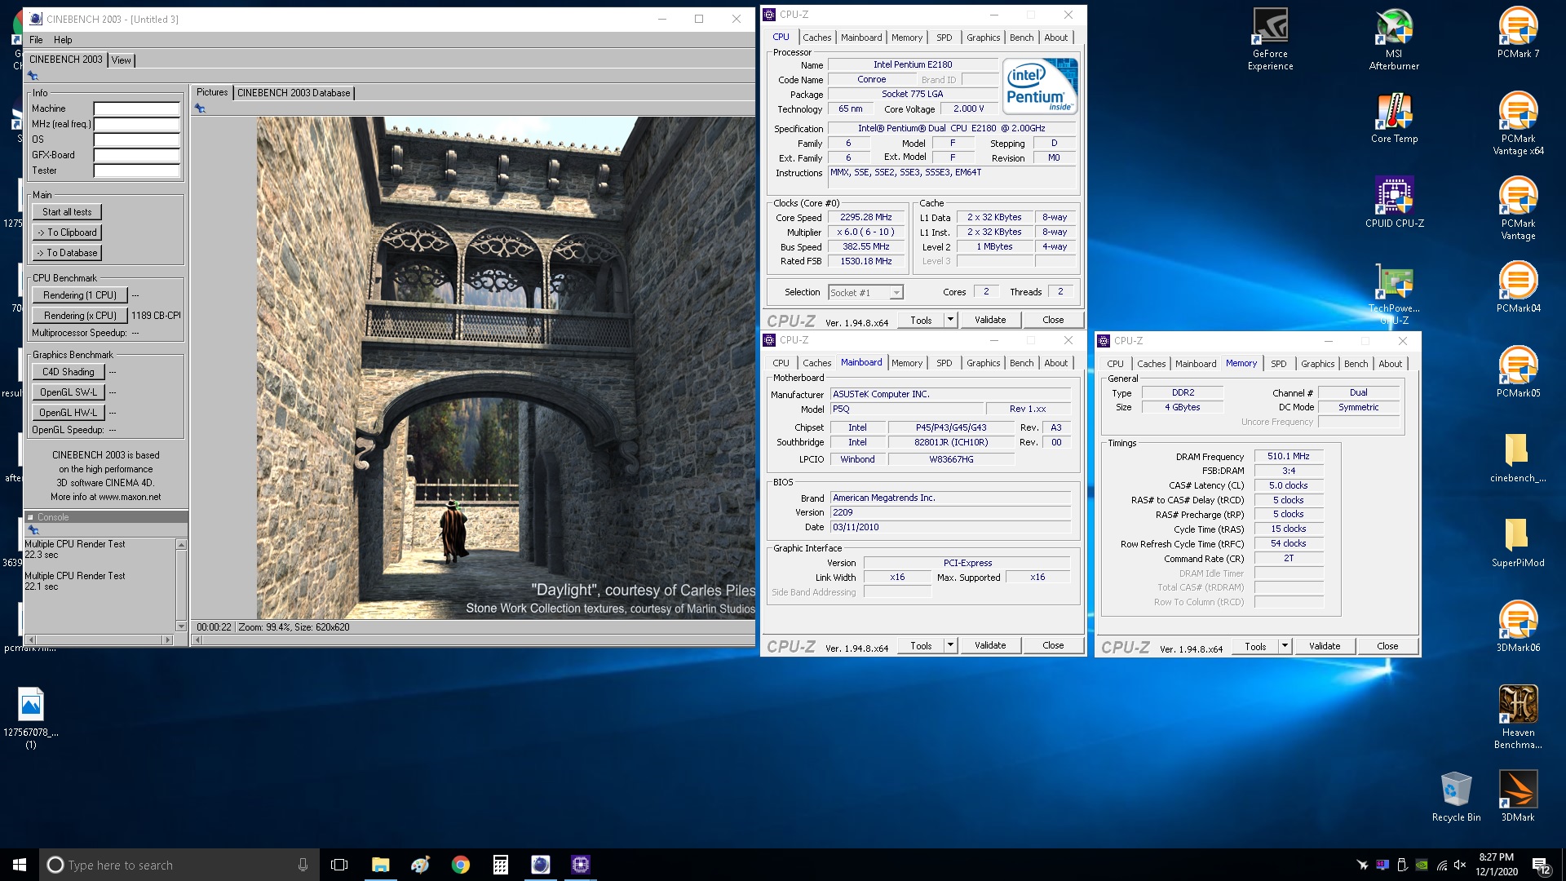The image size is (1566, 881).
Task: Click the Windows Start button
Action: [20, 865]
